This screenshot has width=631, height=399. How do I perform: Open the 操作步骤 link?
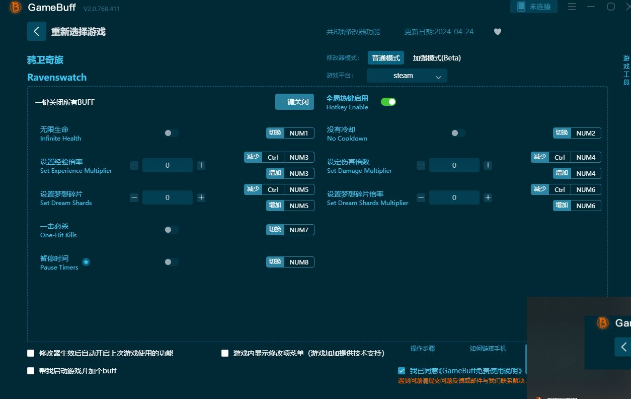423,349
